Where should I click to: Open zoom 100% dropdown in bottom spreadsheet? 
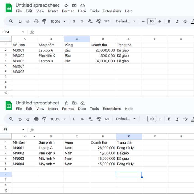(x=58, y=119)
